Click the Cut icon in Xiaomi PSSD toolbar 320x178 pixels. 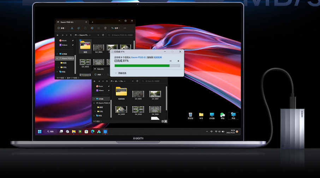[x=72, y=28]
